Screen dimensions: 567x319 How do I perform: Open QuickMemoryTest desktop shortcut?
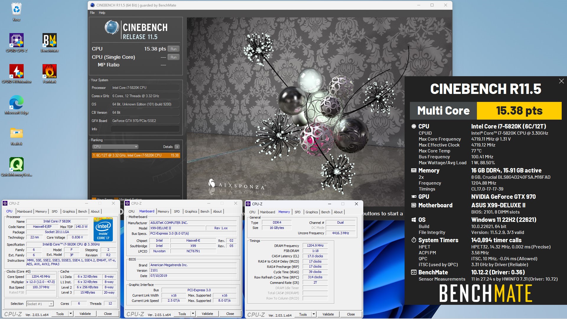pyautogui.click(x=17, y=167)
